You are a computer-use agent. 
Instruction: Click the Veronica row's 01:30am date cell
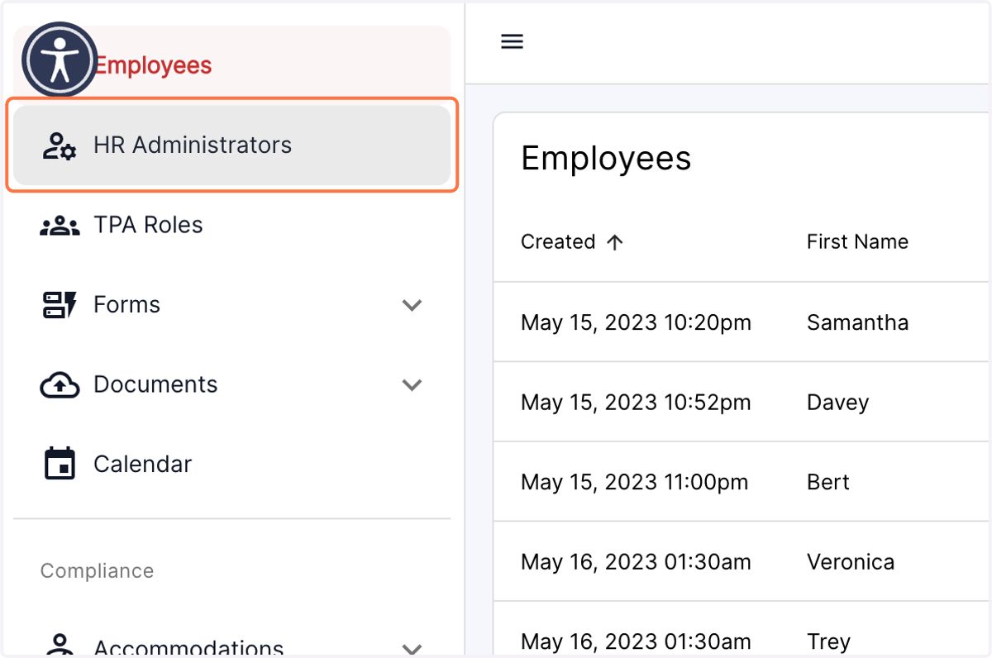[x=636, y=562]
